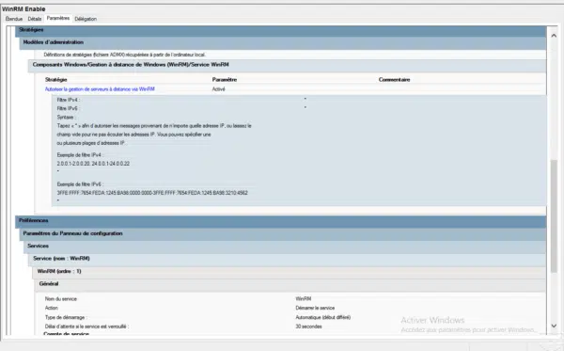Collapse Paramètres du Panneau de configuration section
Image resolution: width=564 pixels, height=351 pixels.
(283, 233)
